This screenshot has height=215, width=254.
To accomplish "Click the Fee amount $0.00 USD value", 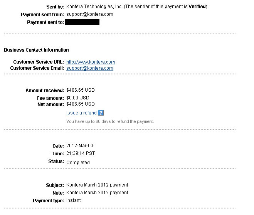I will [x=78, y=98].
